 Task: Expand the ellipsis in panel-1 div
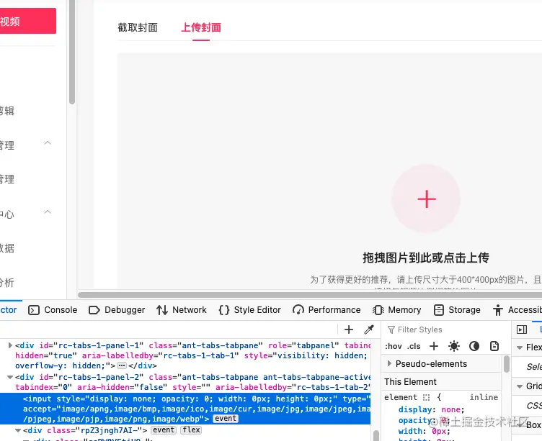pos(122,365)
